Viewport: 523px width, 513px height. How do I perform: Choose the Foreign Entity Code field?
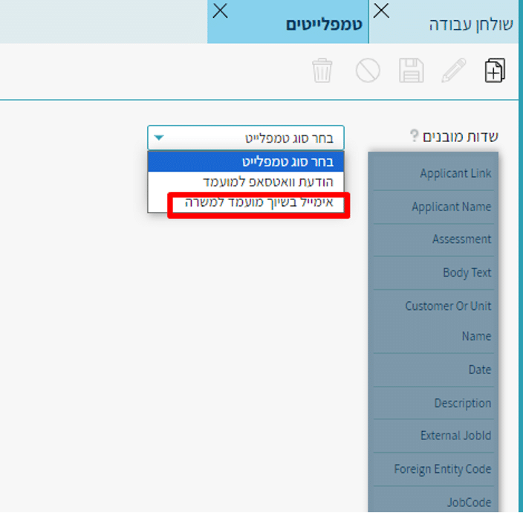coord(442,469)
